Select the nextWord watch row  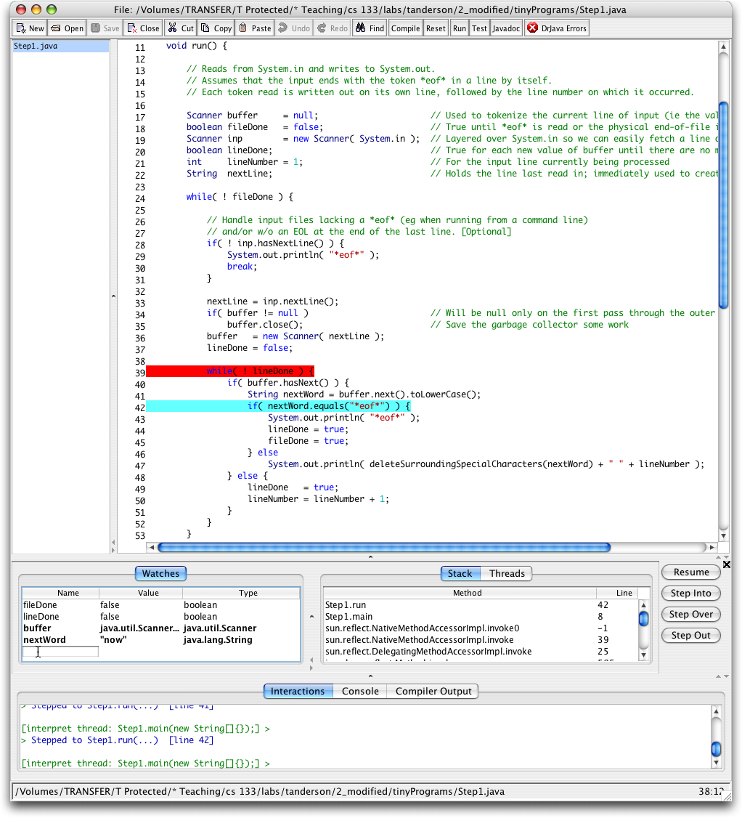tap(160, 639)
